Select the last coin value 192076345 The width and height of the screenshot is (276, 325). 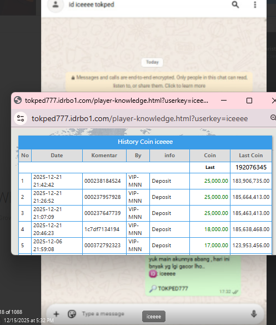click(251, 167)
